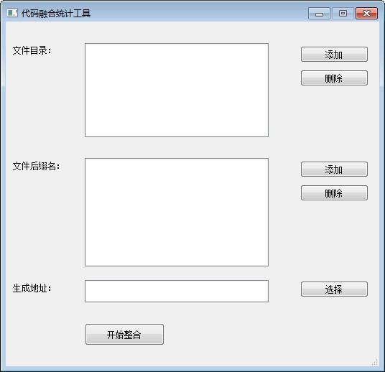The width and height of the screenshot is (385, 372).
Task: Click the 文件目录: label
Action: [32, 50]
